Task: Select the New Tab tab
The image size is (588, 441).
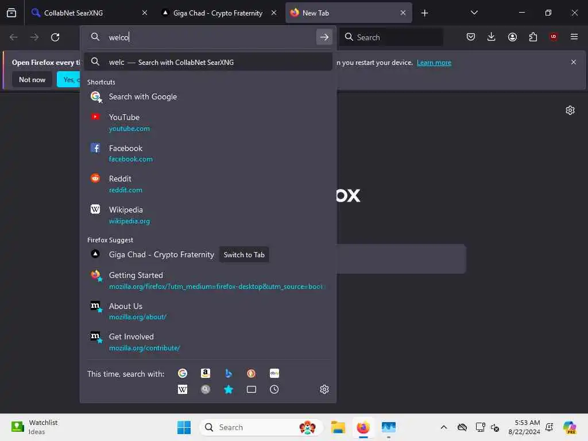Action: pyautogui.click(x=349, y=13)
